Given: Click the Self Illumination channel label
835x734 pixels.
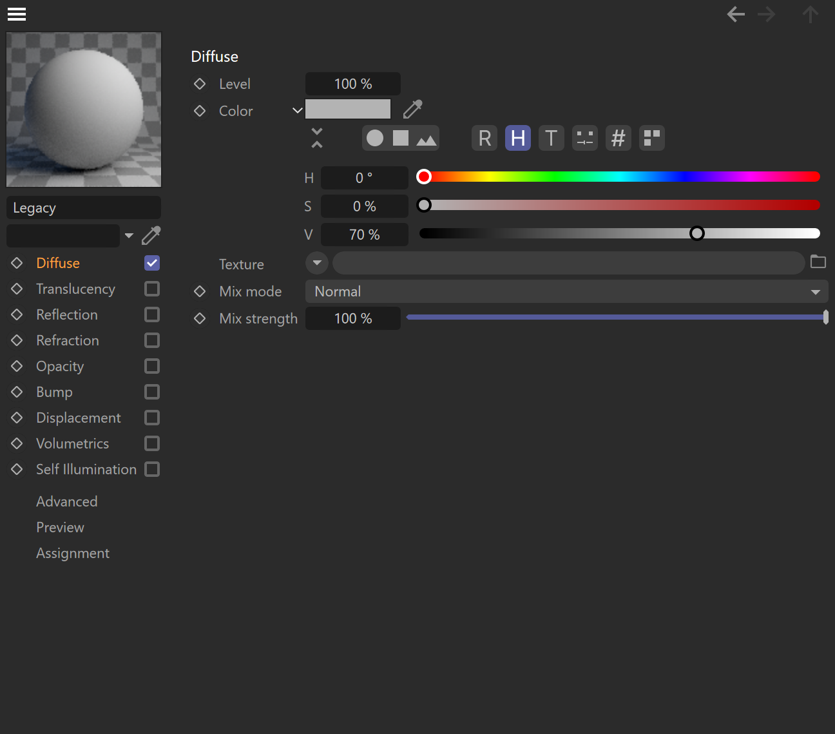Looking at the screenshot, I should [x=86, y=469].
